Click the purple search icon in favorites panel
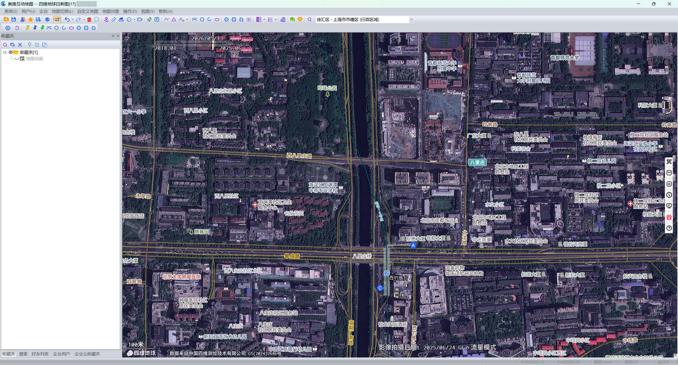 5,45
